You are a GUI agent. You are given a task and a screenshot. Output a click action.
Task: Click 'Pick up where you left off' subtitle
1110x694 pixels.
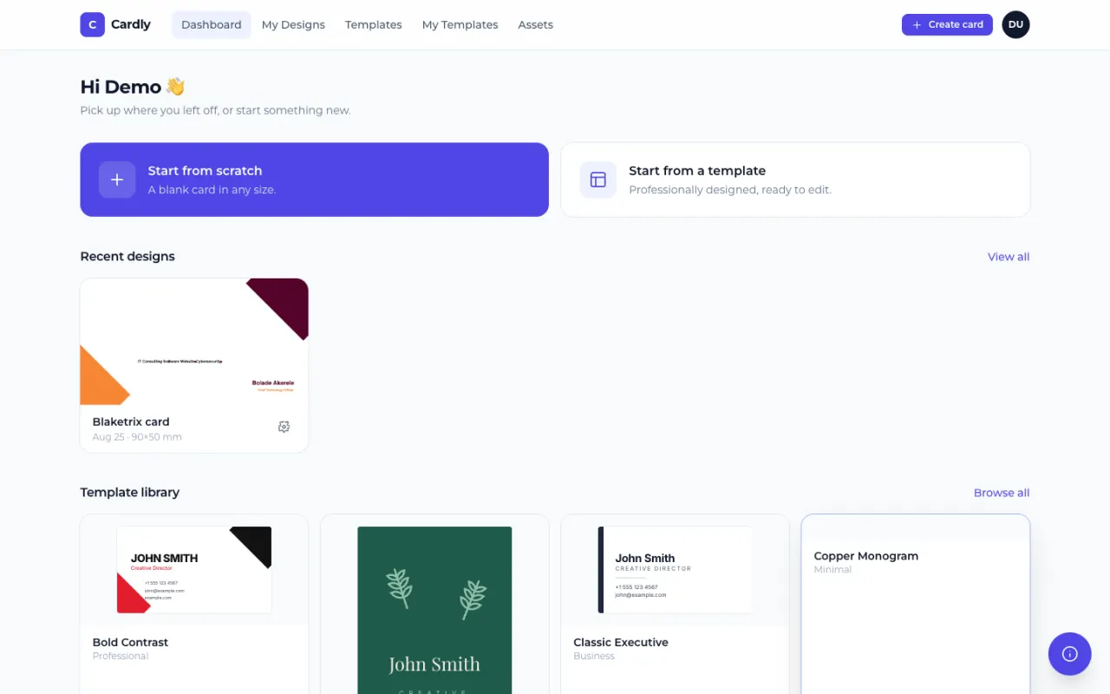tap(216, 110)
